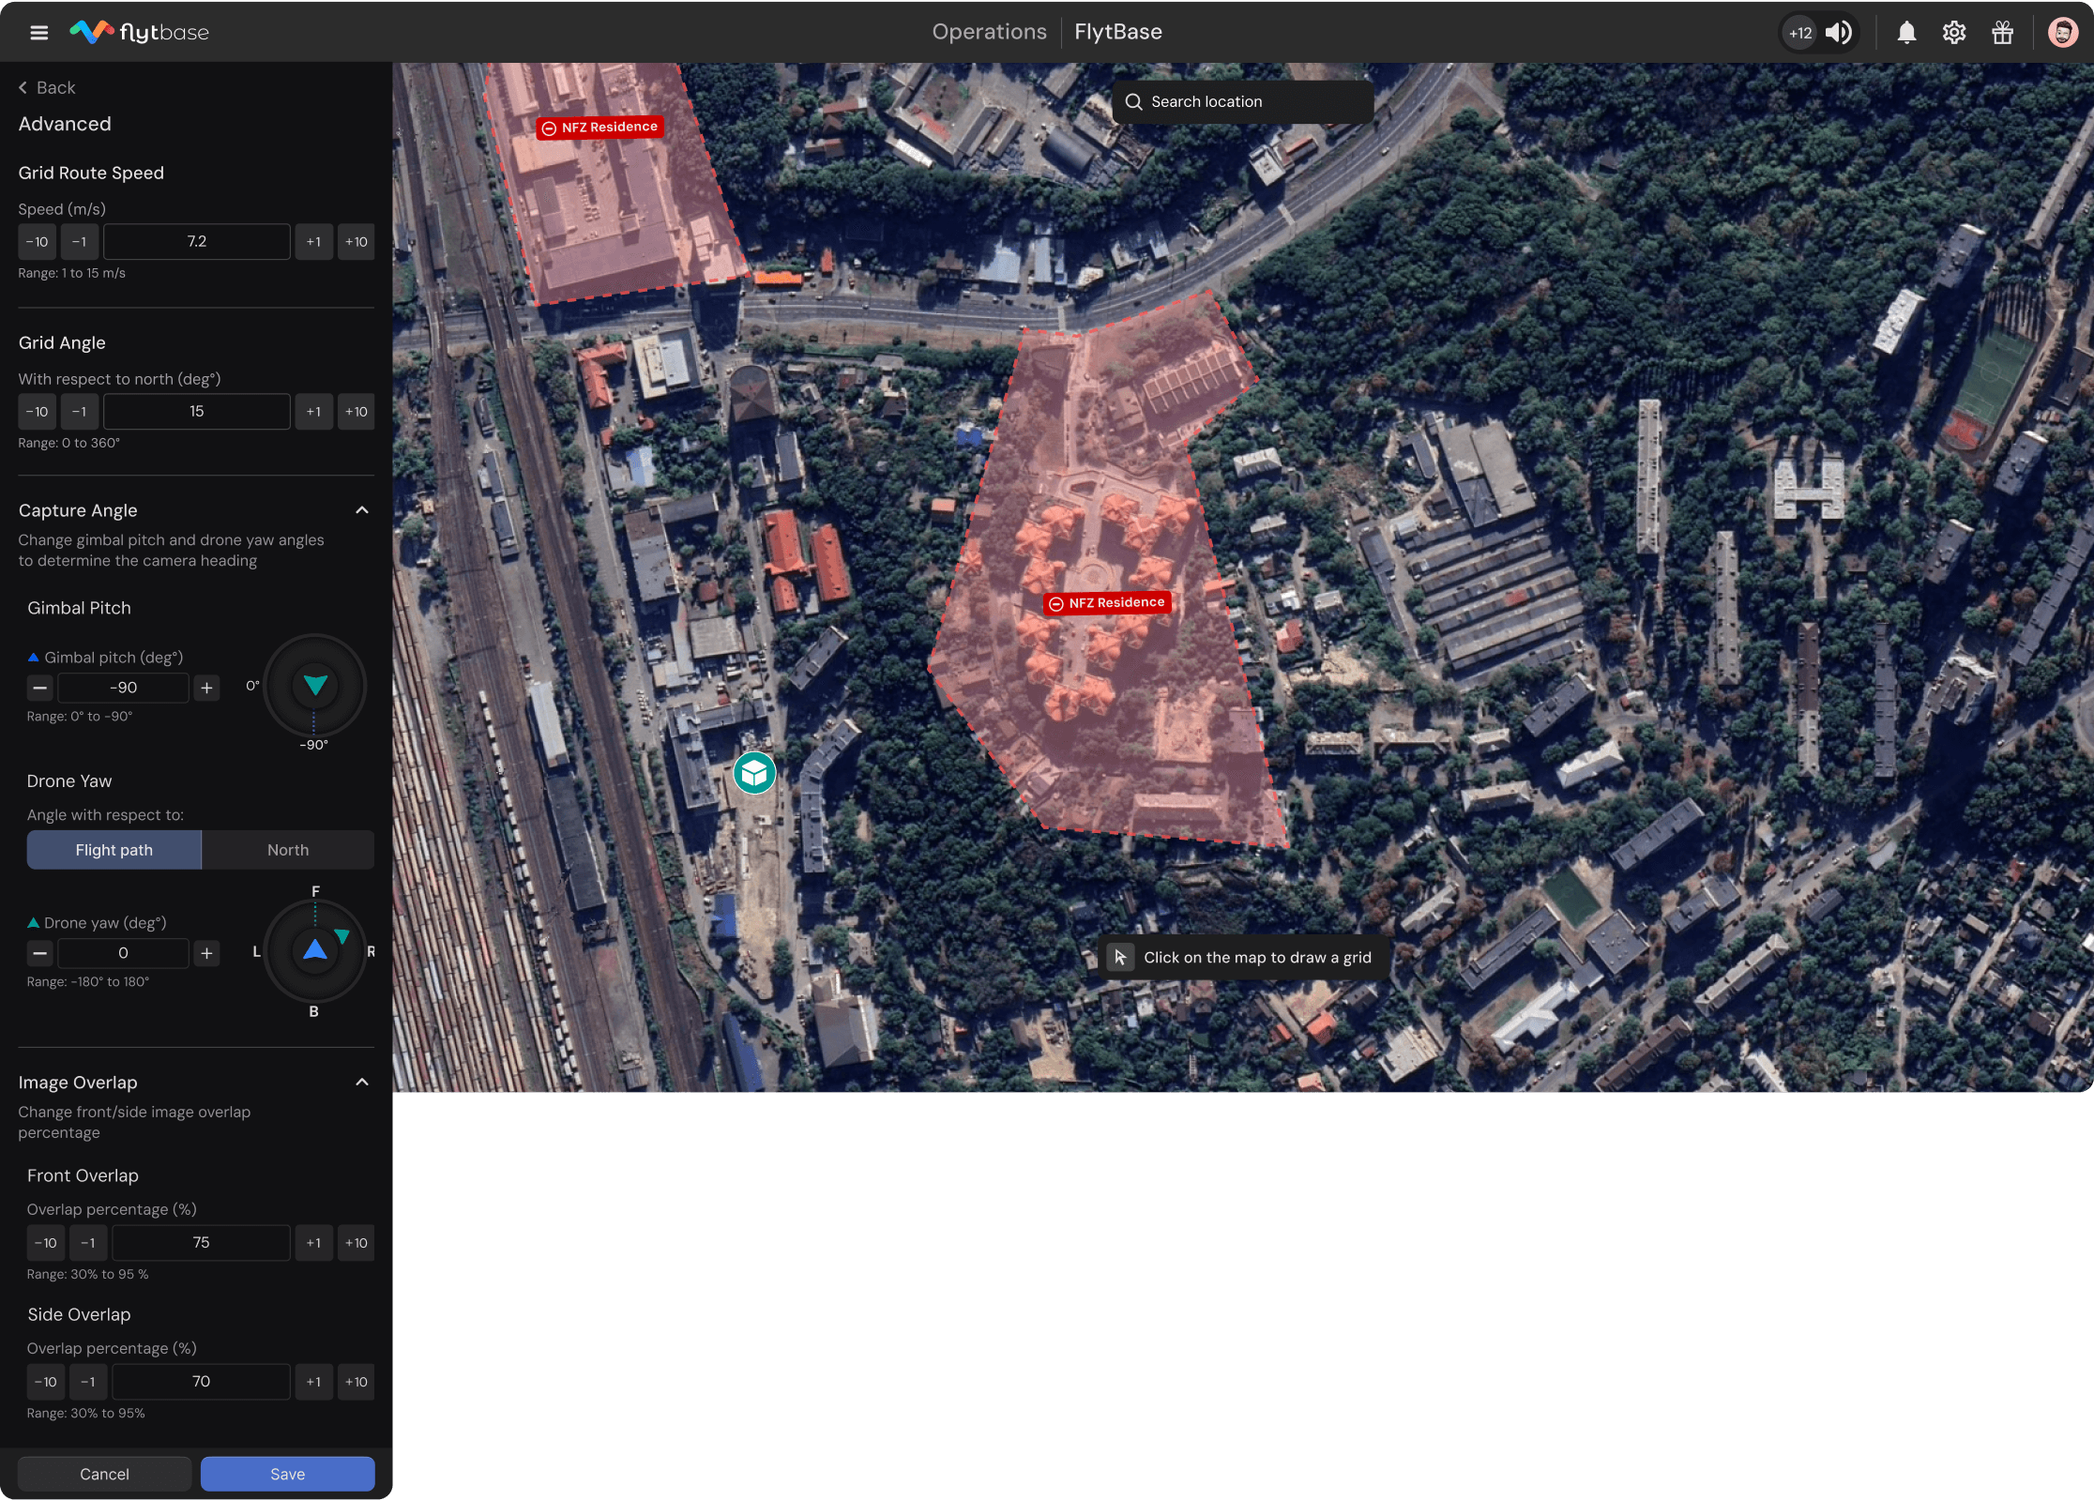Select the lower NFZ Residence label

point(1107,603)
